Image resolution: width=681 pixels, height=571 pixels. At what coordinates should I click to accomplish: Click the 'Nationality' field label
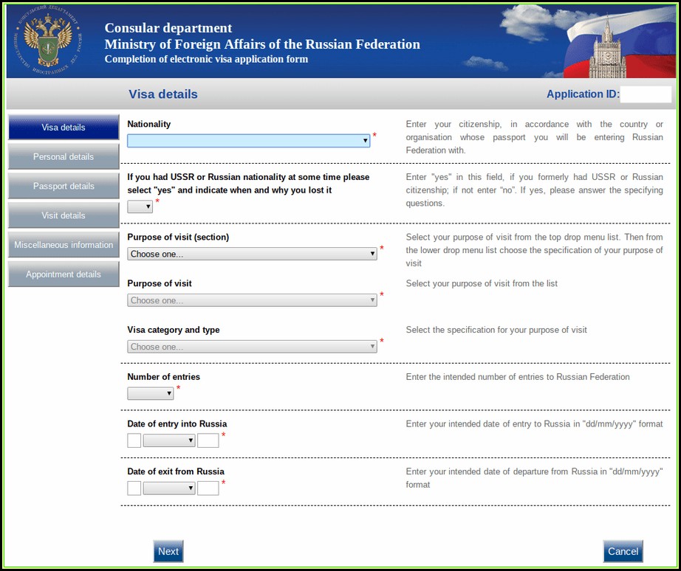coord(149,124)
